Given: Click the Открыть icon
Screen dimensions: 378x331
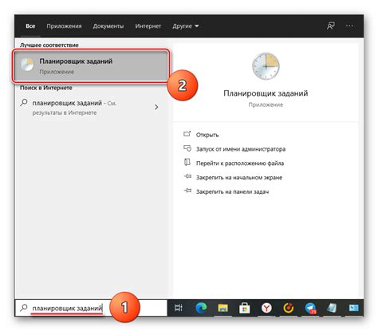Looking at the screenshot, I should [187, 134].
